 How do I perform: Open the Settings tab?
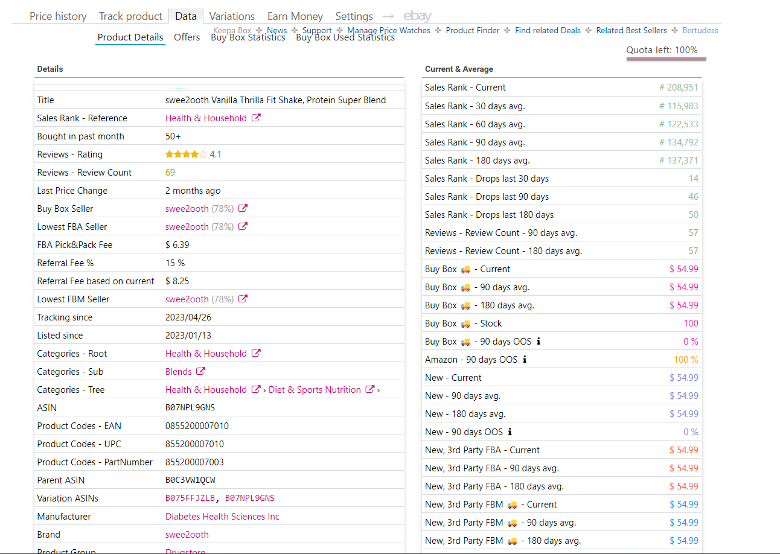pos(354,16)
